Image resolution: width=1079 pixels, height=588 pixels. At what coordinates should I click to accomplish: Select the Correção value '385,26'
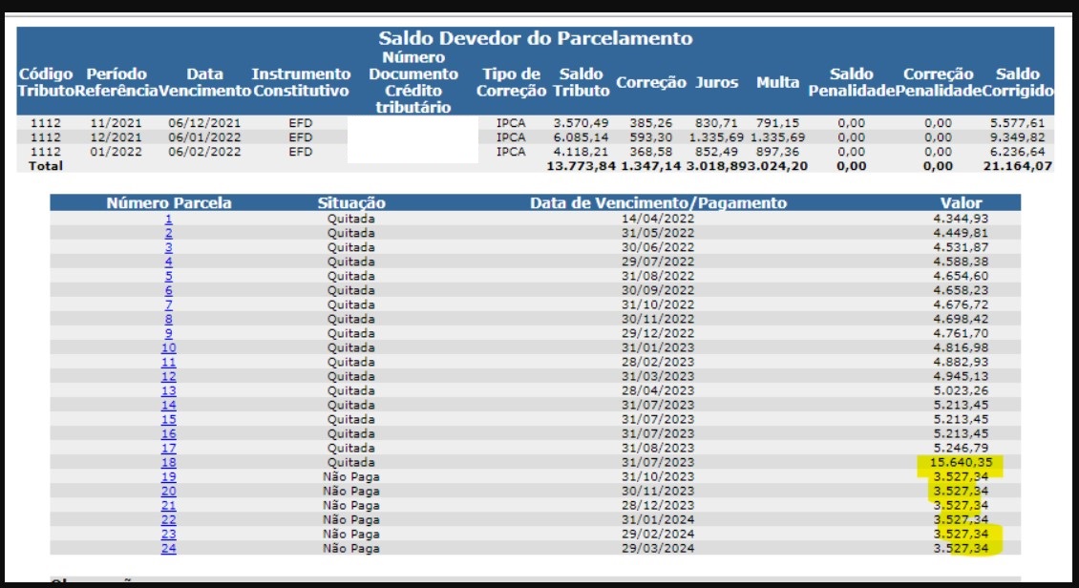point(651,123)
